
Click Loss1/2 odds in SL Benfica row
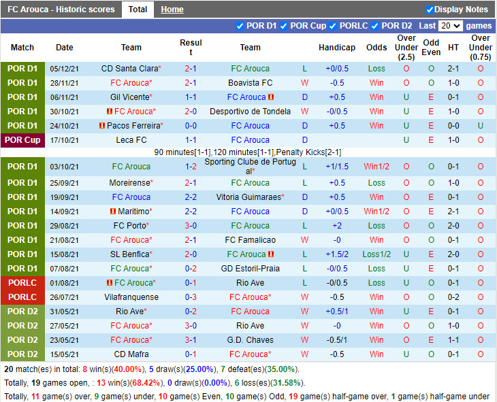click(x=376, y=254)
